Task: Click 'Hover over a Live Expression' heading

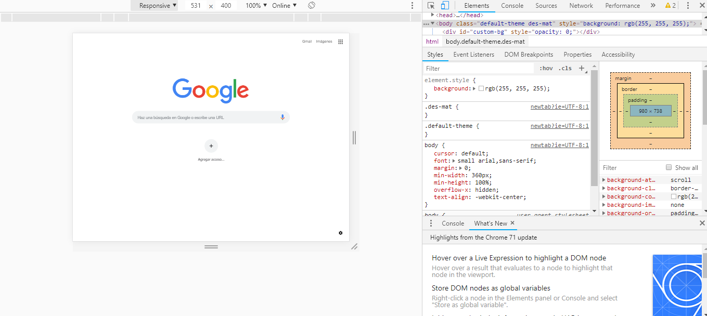Action: coord(519,258)
